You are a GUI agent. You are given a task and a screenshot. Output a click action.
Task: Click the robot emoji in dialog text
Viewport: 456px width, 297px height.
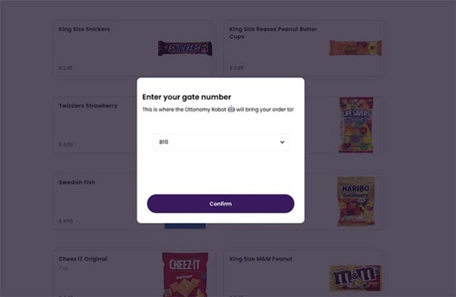point(231,110)
